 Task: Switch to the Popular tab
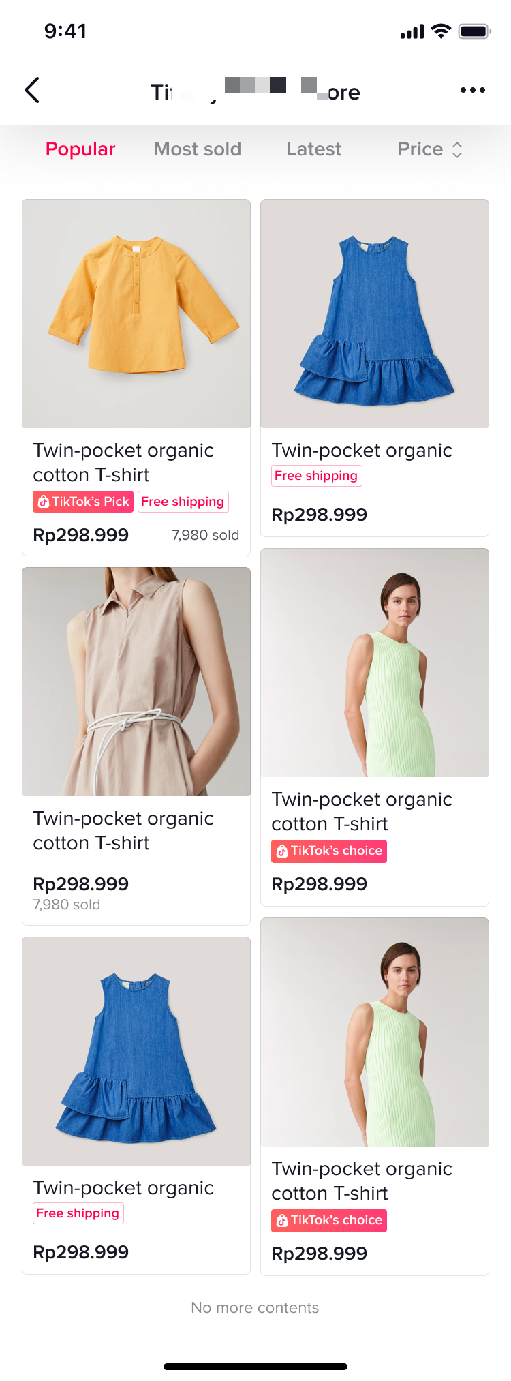point(80,149)
